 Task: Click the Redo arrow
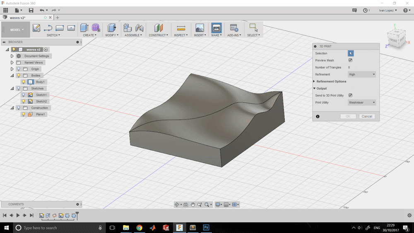[x=54, y=10]
